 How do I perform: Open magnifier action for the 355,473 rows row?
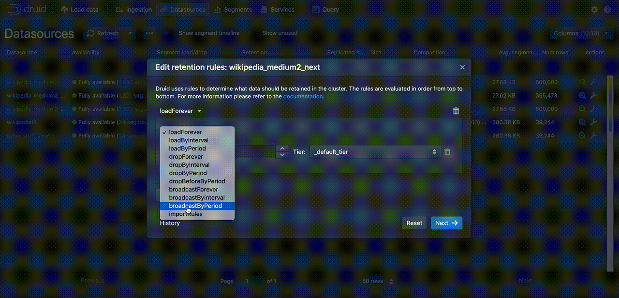[582, 95]
